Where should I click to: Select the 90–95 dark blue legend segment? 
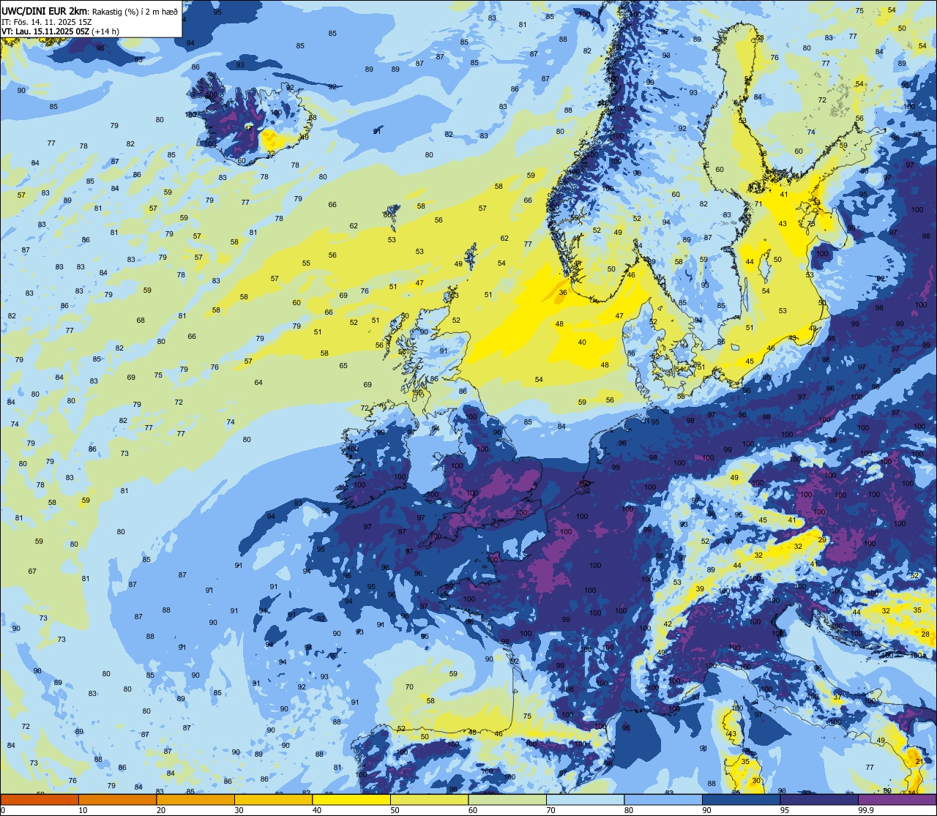click(741, 799)
